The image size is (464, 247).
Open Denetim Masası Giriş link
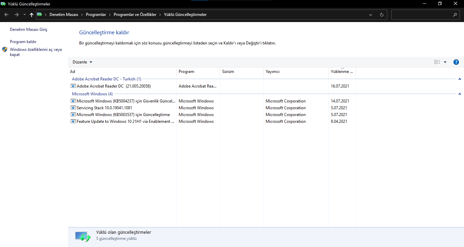point(29,30)
